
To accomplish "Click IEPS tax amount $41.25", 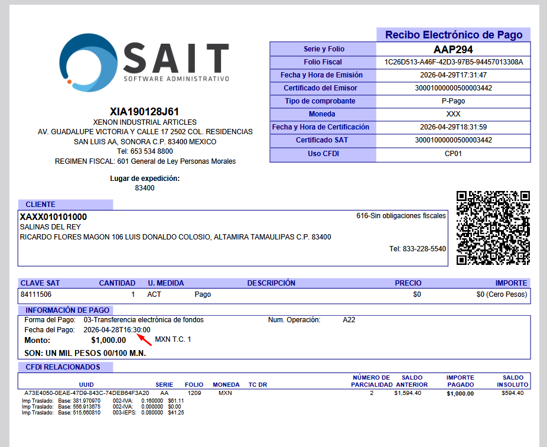I will coord(176,413).
